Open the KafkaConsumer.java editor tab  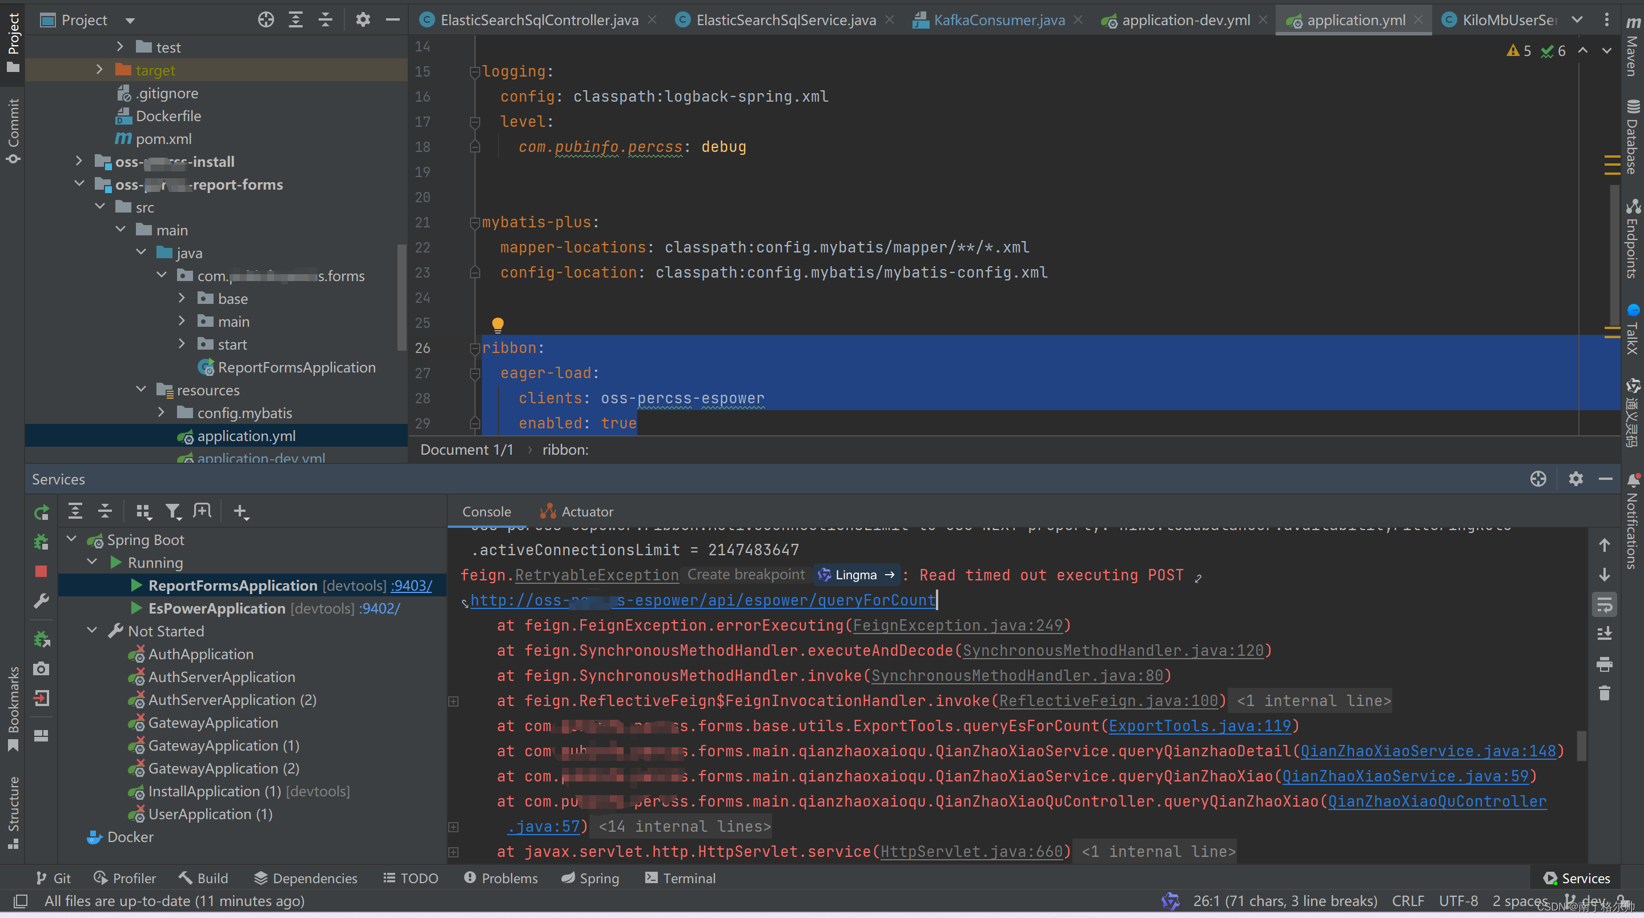[998, 20]
